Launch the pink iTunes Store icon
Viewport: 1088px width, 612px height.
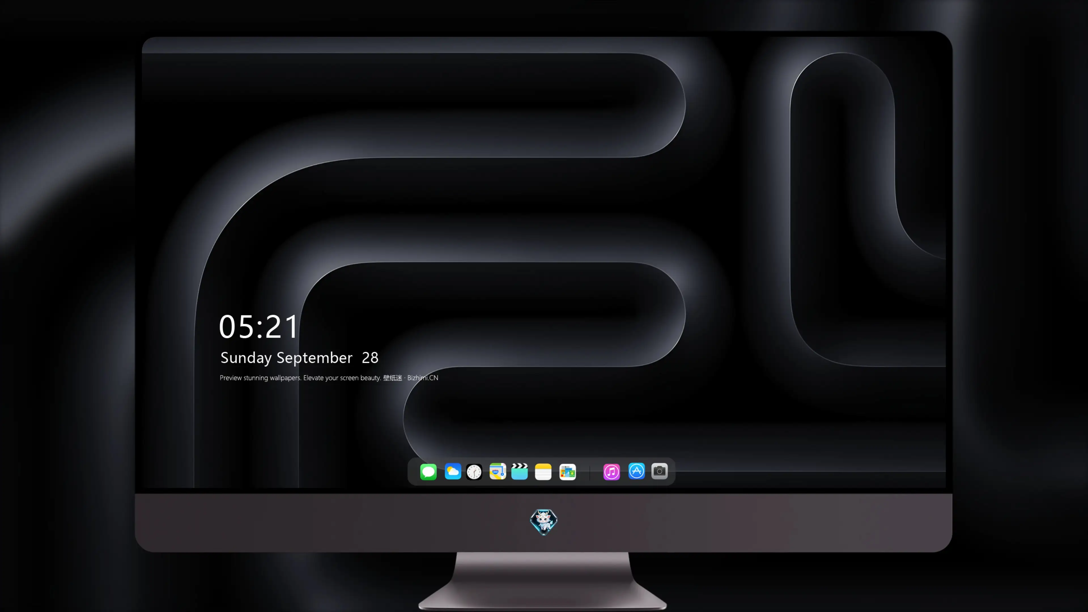(612, 471)
